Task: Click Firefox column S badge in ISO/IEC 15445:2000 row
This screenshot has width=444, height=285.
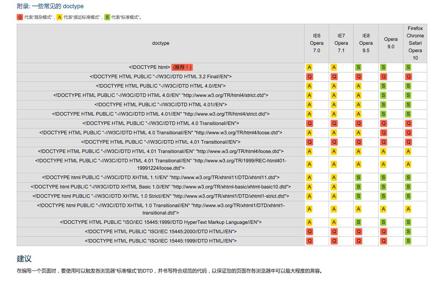Action: tap(408, 232)
